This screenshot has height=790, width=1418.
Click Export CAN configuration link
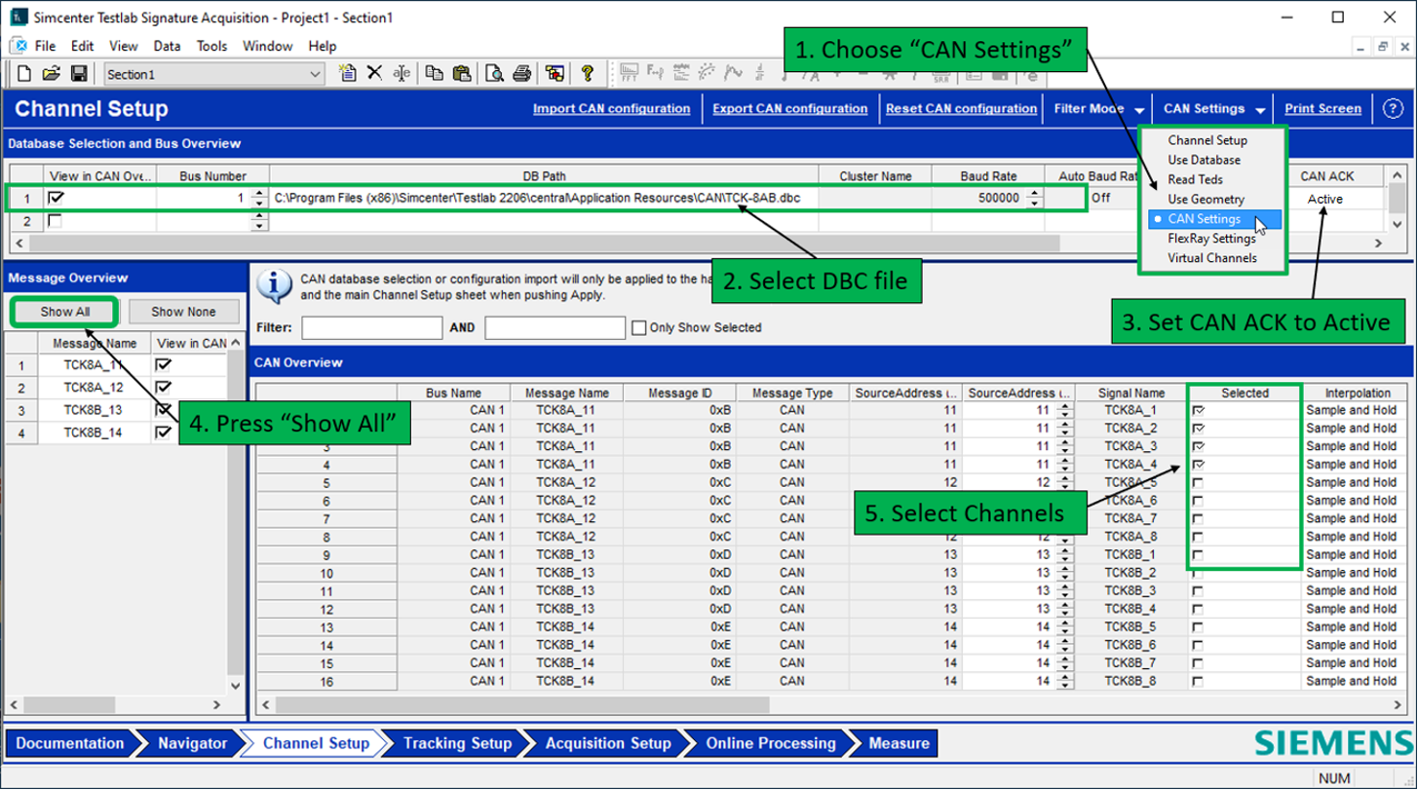point(789,109)
